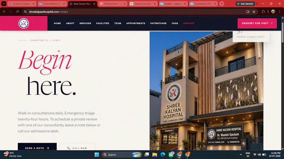This screenshot has height=159, width=284.
Task: Click the taskbar Search box
Action: pyautogui.click(x=122, y=155)
